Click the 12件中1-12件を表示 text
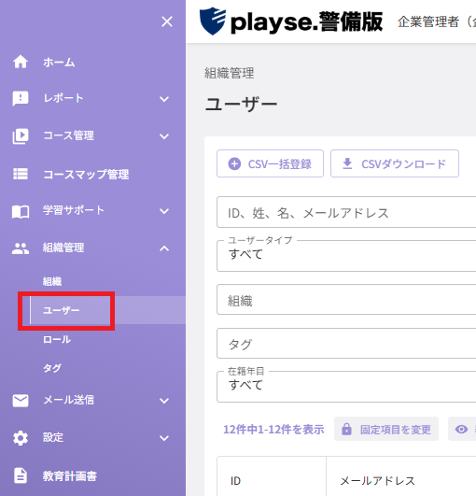 (x=273, y=430)
